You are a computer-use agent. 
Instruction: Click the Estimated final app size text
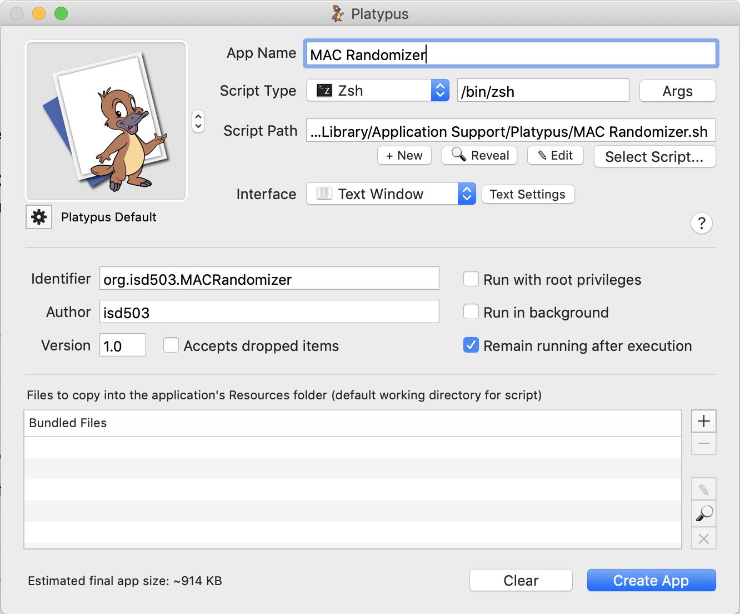(x=125, y=581)
